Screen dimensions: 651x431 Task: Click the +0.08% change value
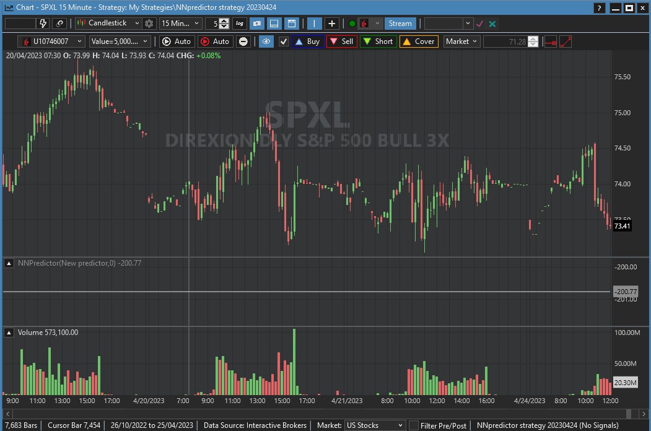(208, 56)
